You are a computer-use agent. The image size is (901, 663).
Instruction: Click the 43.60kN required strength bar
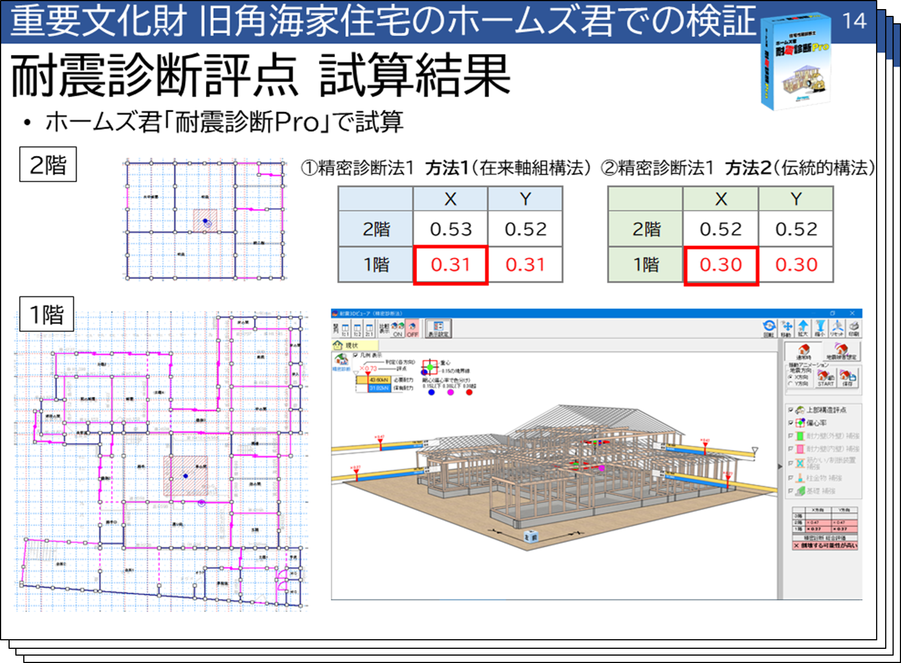(x=374, y=380)
